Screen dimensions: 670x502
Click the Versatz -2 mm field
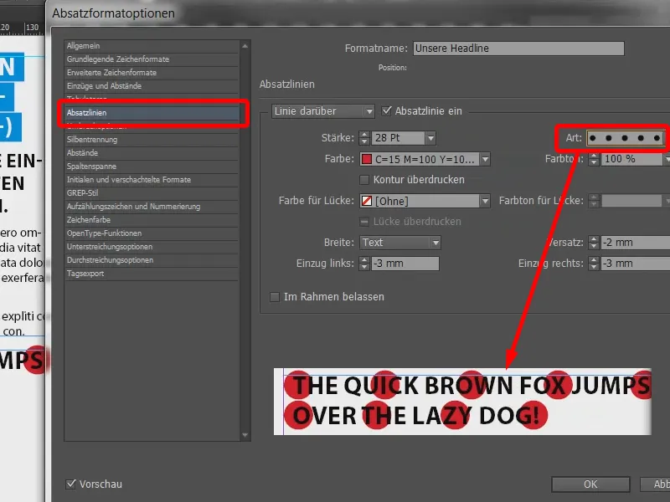635,243
